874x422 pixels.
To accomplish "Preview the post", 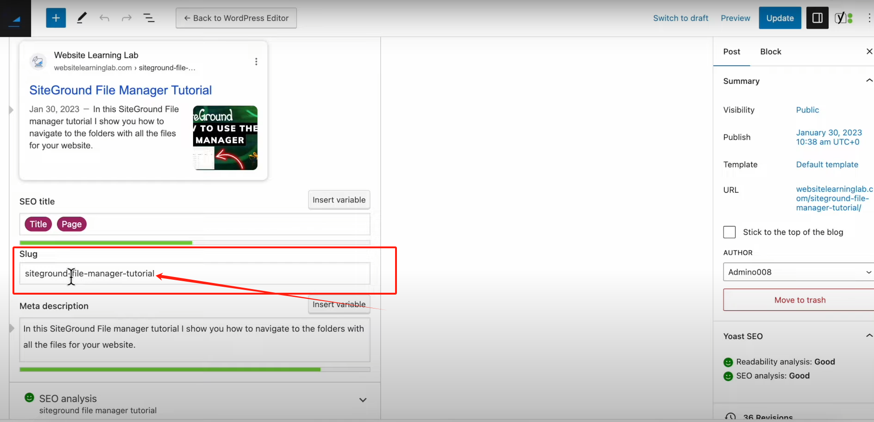I will 736,18.
